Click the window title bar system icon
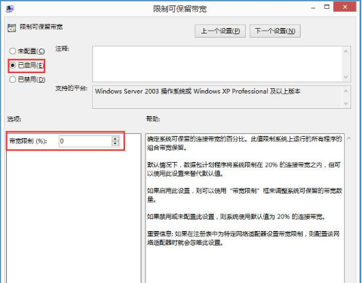The image size is (362, 283). (10, 9)
